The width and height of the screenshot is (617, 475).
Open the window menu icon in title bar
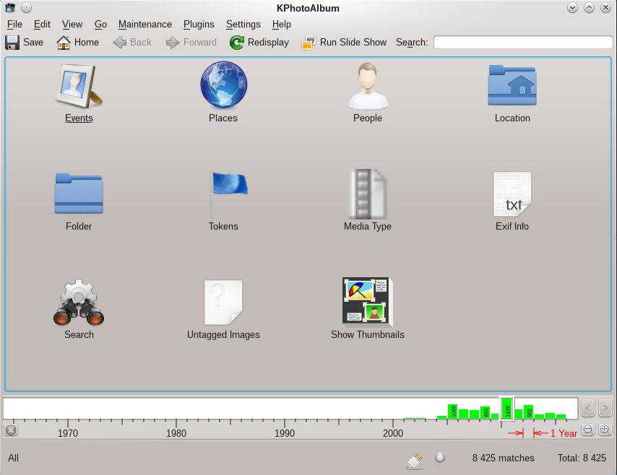pos(10,7)
